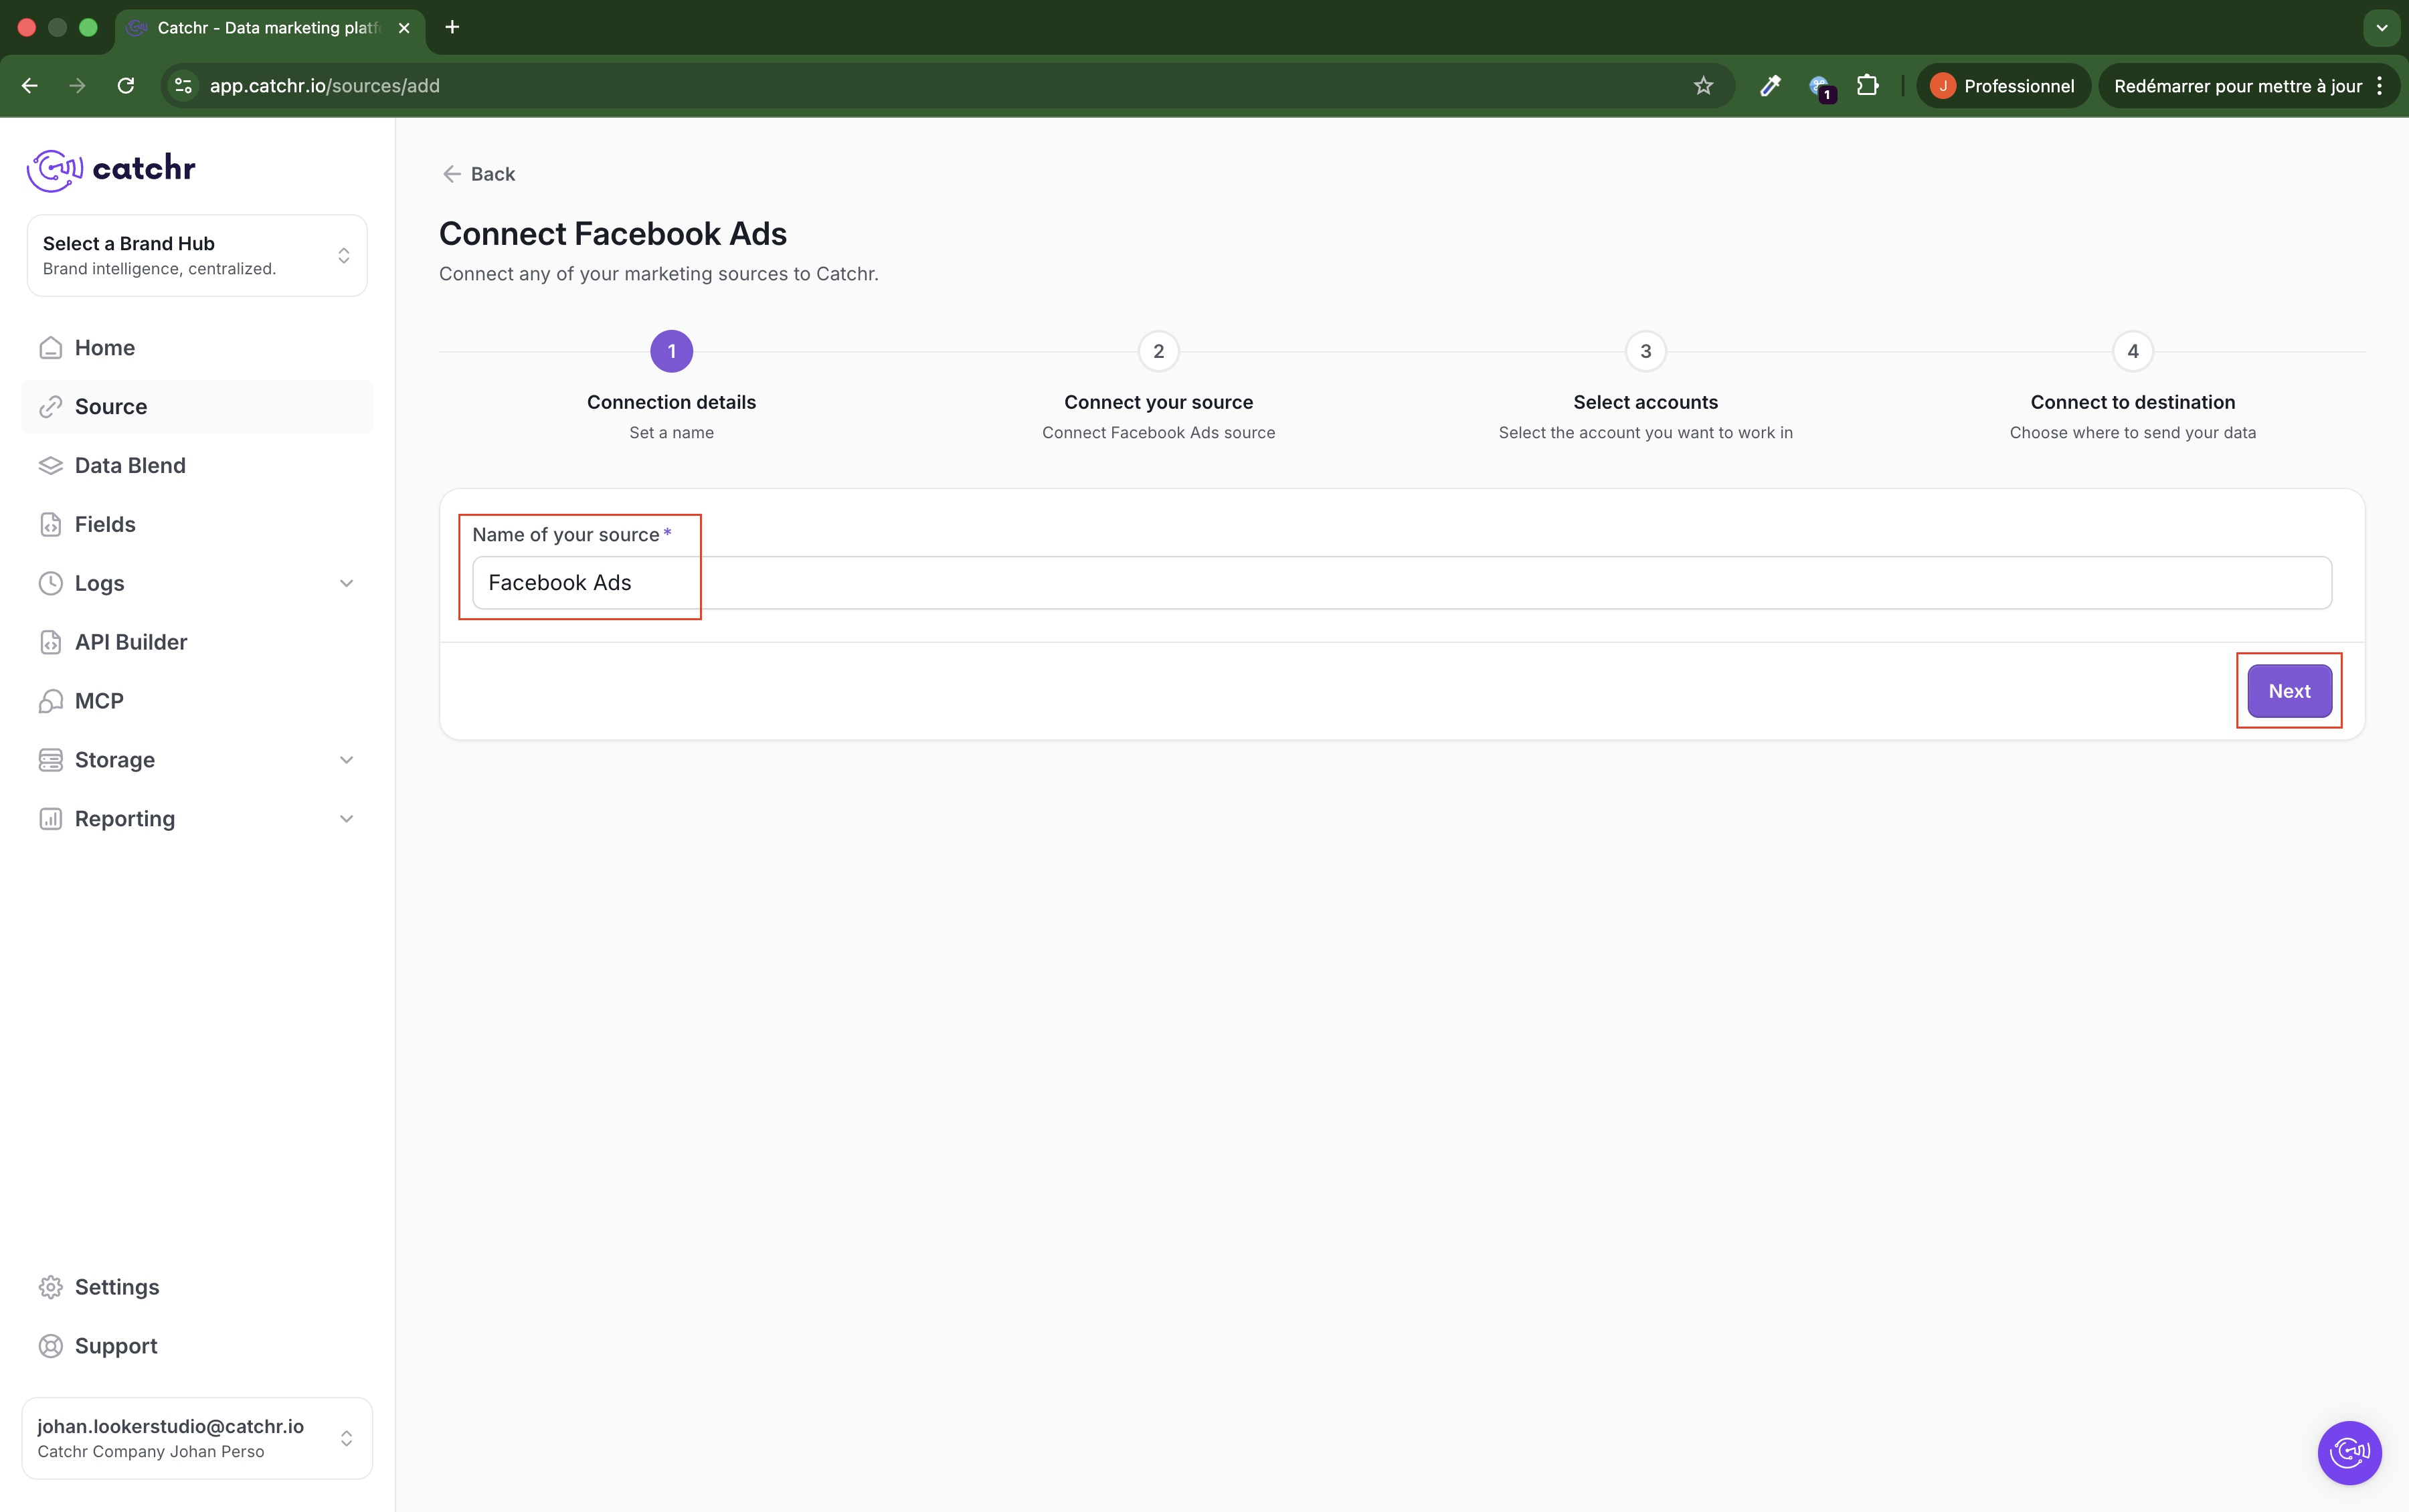Viewport: 2409px width, 1512px height.
Task: Click the Back link
Action: [479, 174]
